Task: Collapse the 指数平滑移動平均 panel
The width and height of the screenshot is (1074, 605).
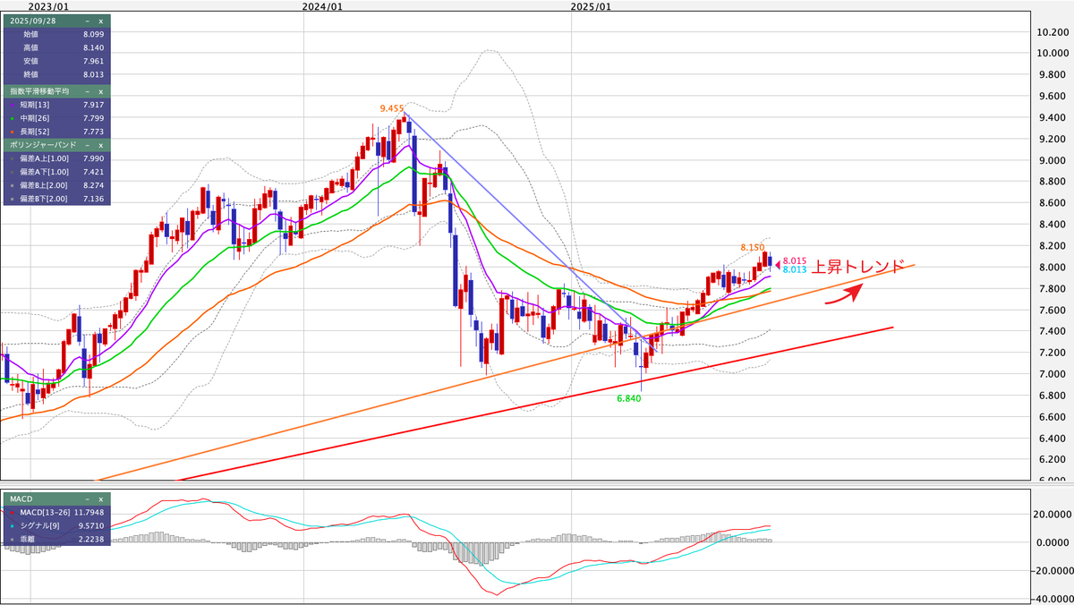Action: coord(87,91)
